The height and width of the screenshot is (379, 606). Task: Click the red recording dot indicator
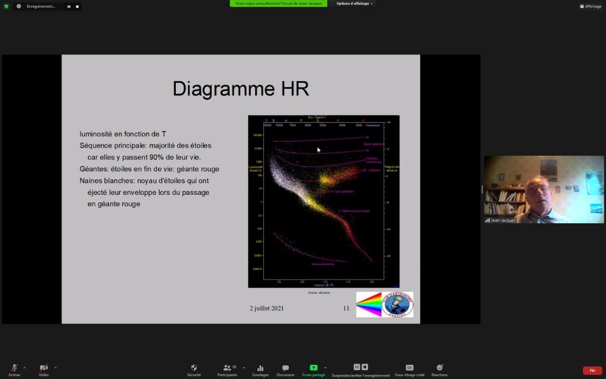point(18,6)
